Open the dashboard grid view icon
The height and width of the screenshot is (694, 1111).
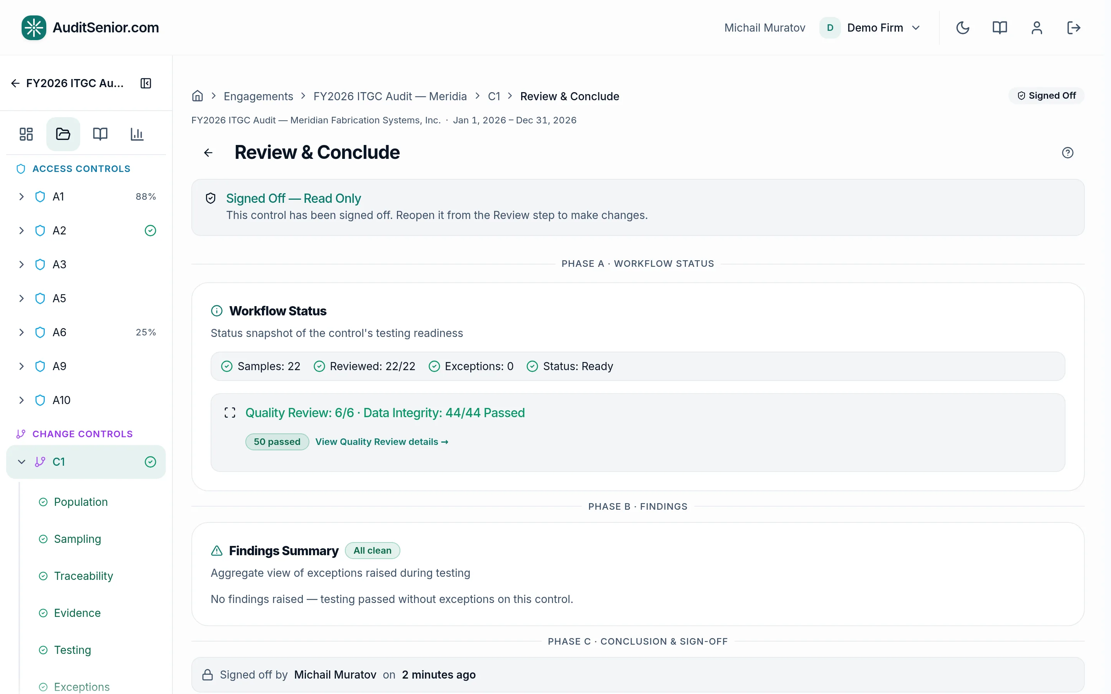pyautogui.click(x=26, y=134)
